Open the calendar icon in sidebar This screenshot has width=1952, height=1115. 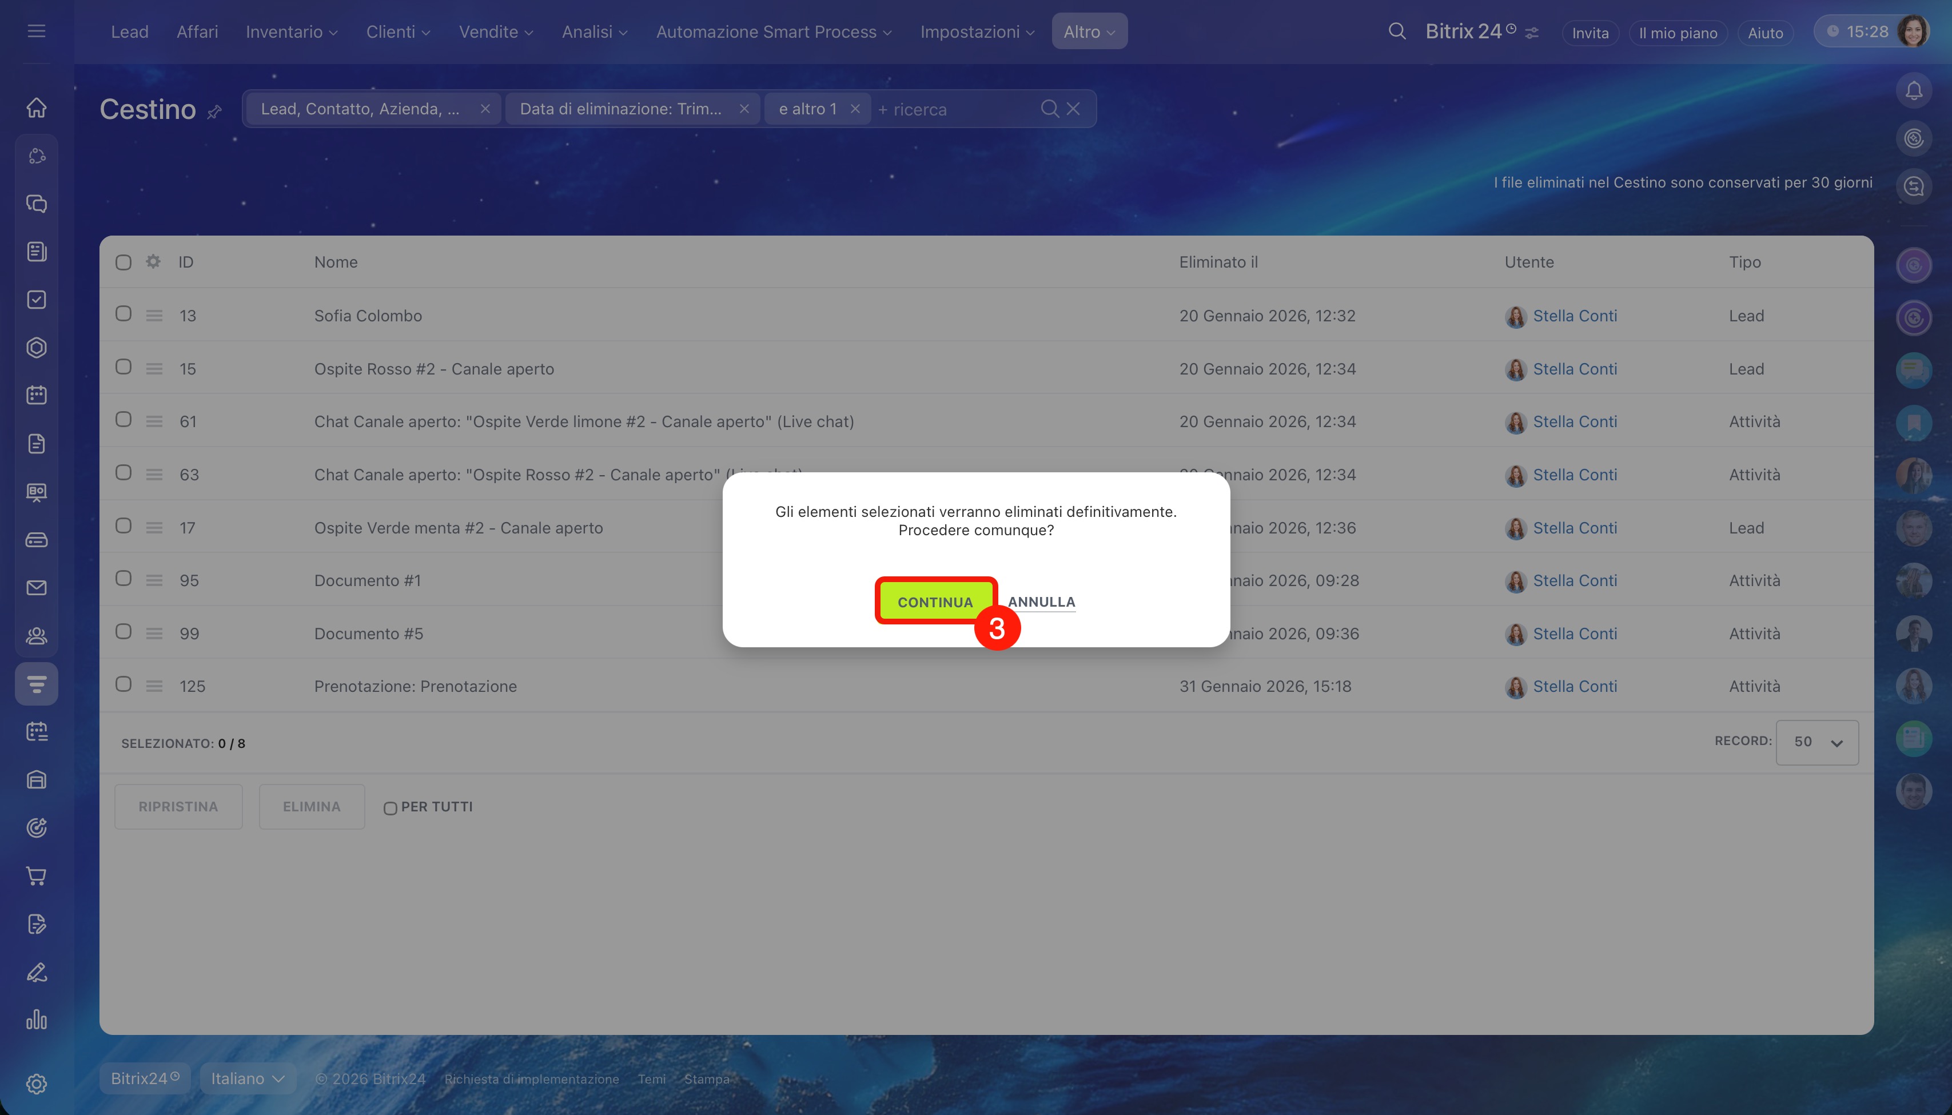[36, 395]
